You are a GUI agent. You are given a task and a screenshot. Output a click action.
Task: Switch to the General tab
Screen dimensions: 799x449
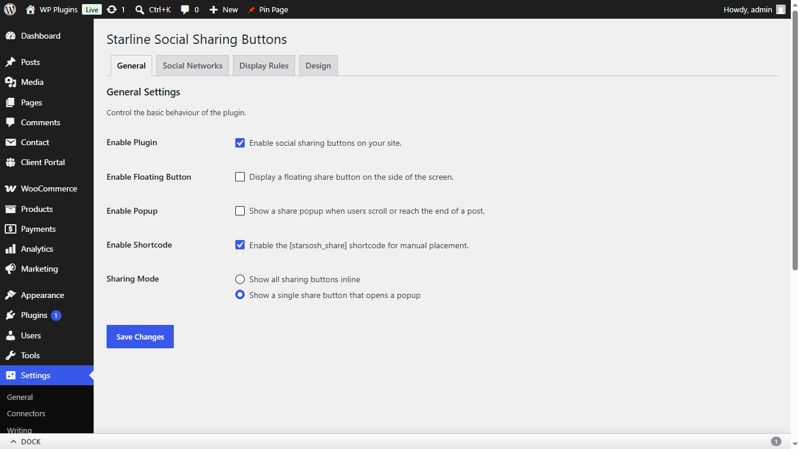click(x=131, y=66)
